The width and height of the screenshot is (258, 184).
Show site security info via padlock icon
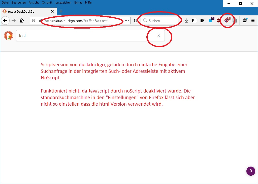[40, 21]
